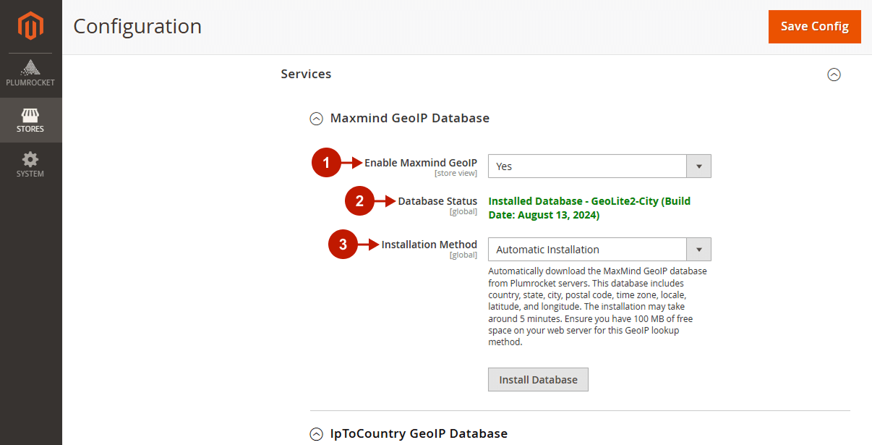Open the Installation Method dropdown
The height and width of the screenshot is (445, 872).
(599, 249)
